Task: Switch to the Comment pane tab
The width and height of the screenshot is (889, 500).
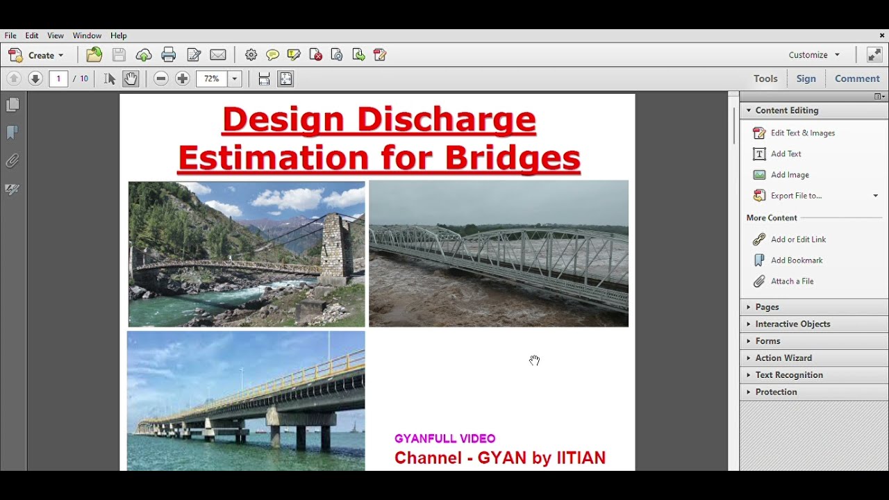Action: 857,78
